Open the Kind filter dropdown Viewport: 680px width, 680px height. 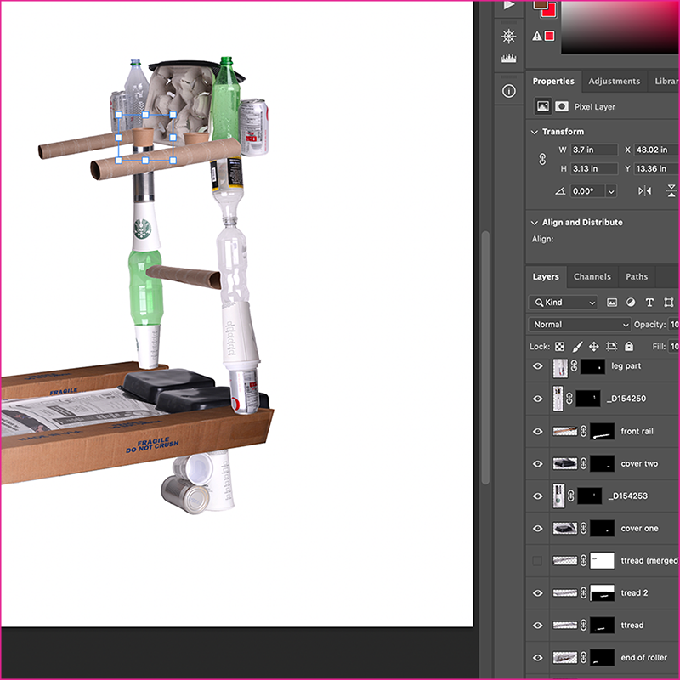(x=563, y=303)
